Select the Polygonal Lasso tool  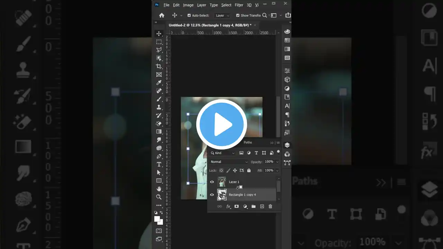coord(159,50)
